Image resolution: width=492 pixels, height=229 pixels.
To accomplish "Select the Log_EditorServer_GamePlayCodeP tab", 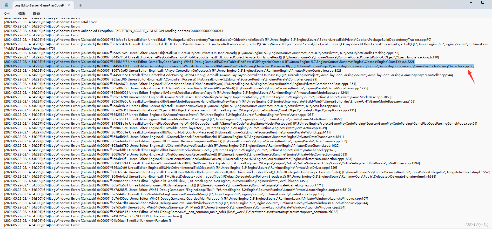I will pyautogui.click(x=39, y=5).
